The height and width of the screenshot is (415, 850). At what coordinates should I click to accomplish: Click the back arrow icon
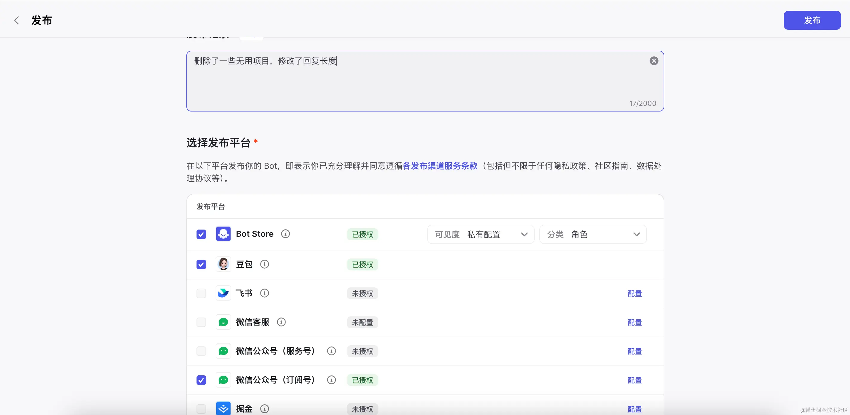[x=16, y=20]
